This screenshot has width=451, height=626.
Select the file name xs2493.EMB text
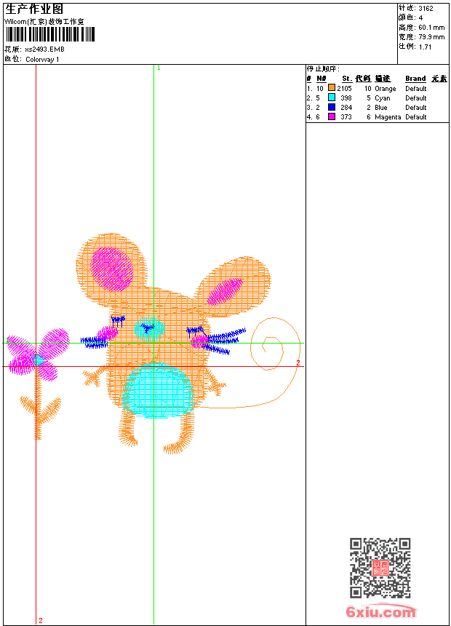point(44,49)
